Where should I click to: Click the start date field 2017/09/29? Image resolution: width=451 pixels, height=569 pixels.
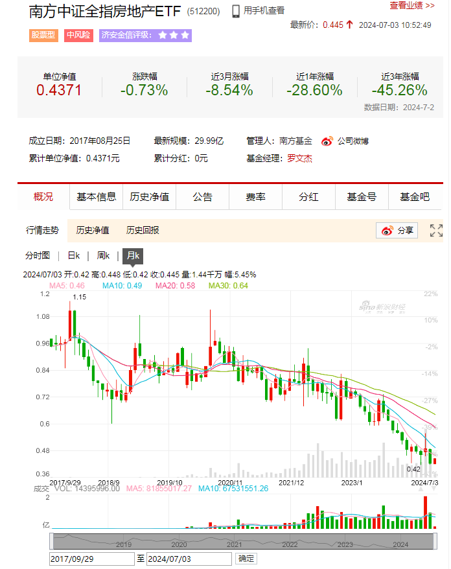tap(92, 559)
